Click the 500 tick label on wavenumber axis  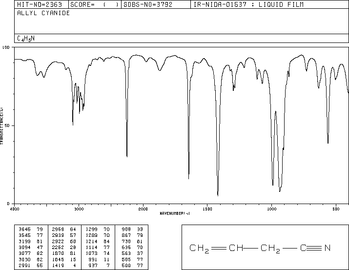[336, 209]
